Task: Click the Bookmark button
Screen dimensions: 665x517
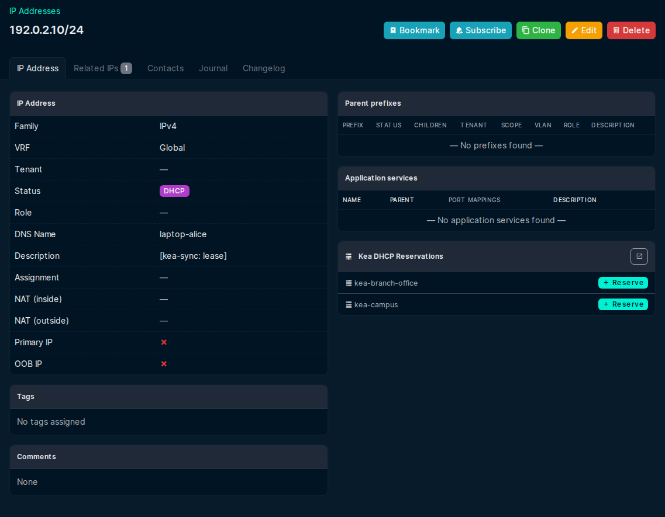Action: pyautogui.click(x=414, y=30)
